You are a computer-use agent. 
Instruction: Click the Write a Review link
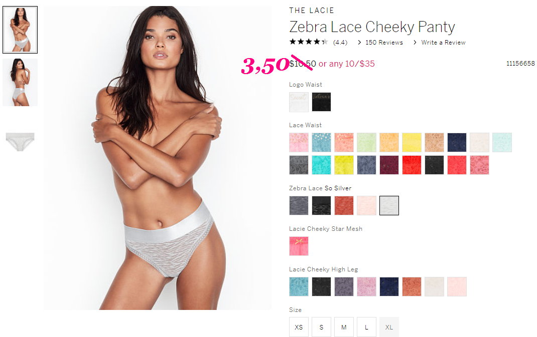pyautogui.click(x=443, y=43)
